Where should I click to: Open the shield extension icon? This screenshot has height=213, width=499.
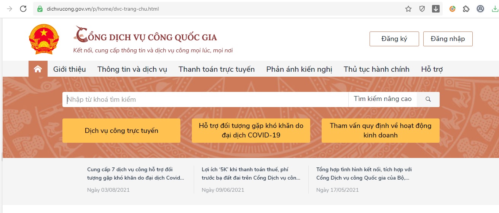pyautogui.click(x=422, y=9)
